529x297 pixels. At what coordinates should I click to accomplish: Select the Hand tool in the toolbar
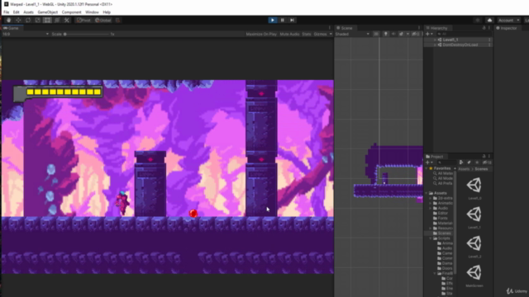pyautogui.click(x=8, y=20)
